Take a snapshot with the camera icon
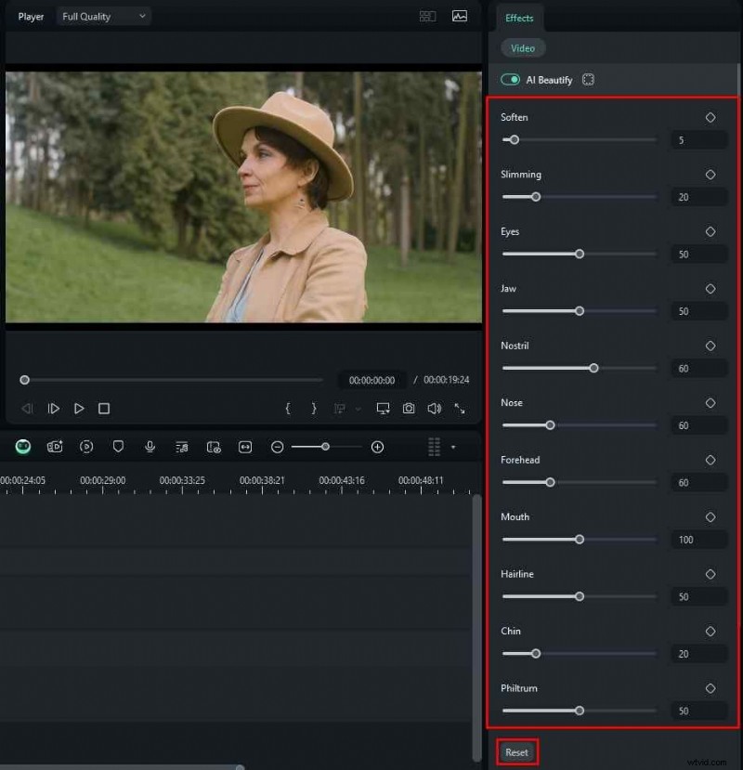The image size is (743, 770). pos(409,408)
